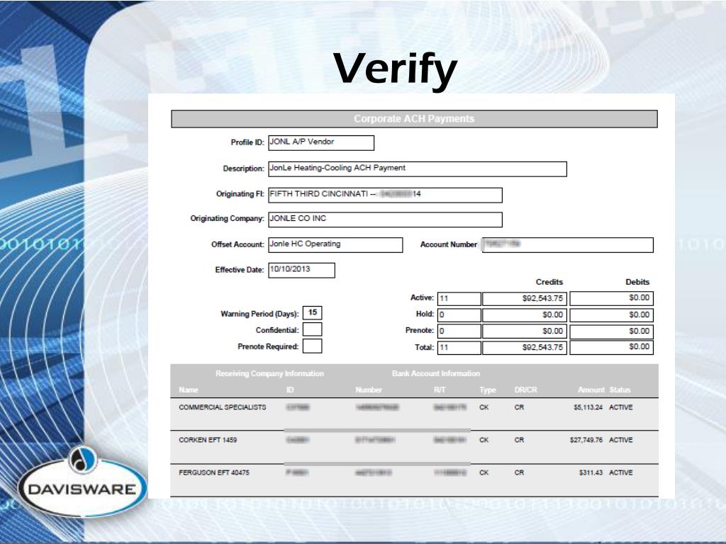Click CR in the COMMERCIAL SPECIALISTS row
Viewport: 726px width, 544px height.
point(519,407)
